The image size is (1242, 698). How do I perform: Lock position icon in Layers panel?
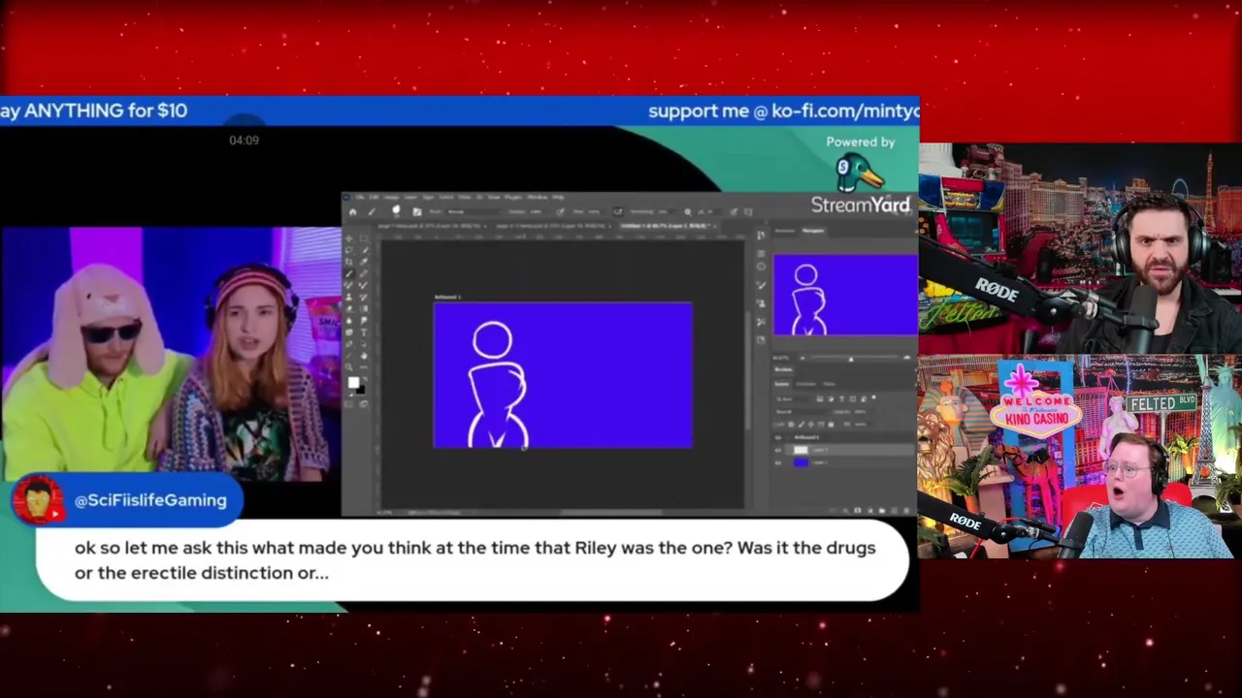[x=811, y=425]
